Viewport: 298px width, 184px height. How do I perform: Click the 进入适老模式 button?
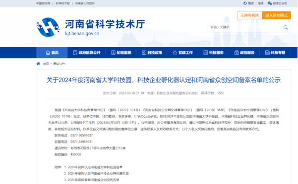[x=276, y=15]
